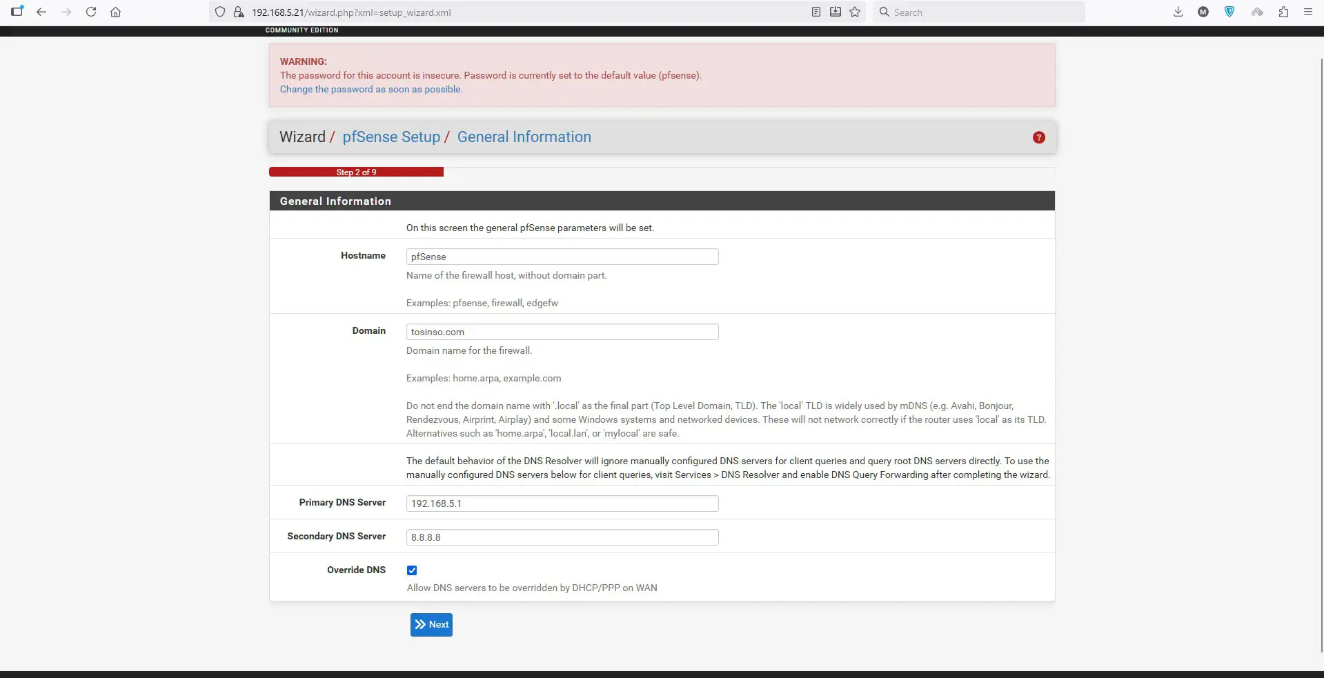Open the Bitwarden shield extension

pyautogui.click(x=1229, y=12)
